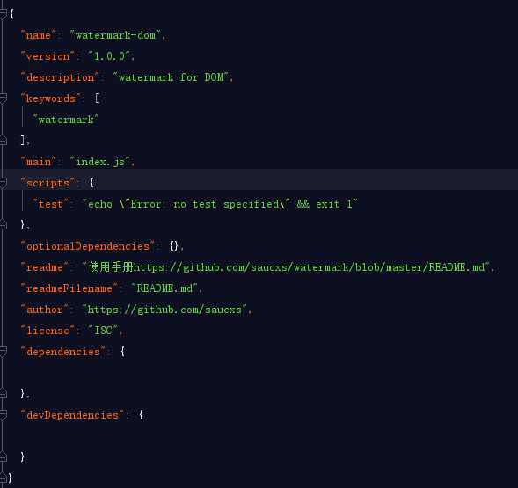Screen dimensions: 518x488
Task: Open the author GitHub saucxs URL
Action: pos(164,310)
